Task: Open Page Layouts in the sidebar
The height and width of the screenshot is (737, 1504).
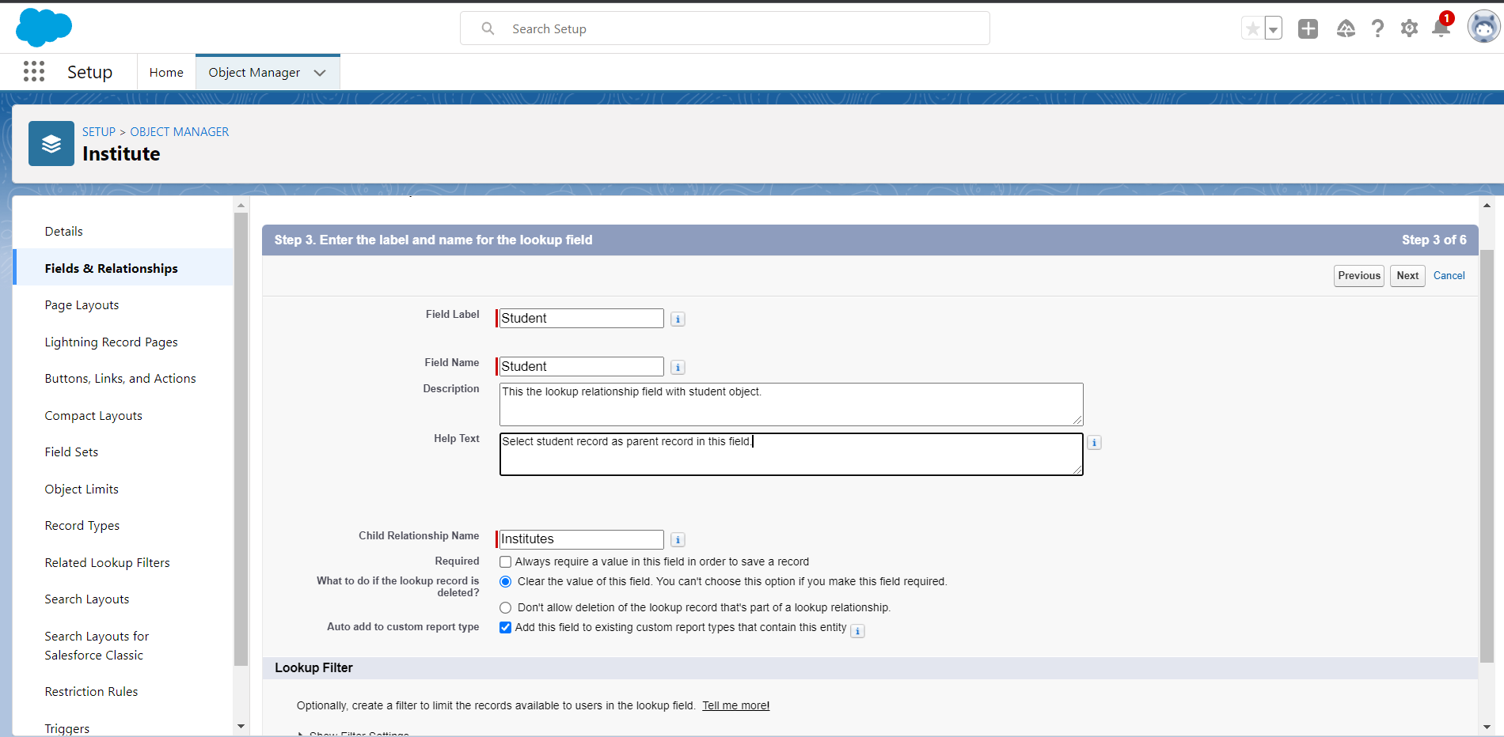Action: [x=82, y=305]
